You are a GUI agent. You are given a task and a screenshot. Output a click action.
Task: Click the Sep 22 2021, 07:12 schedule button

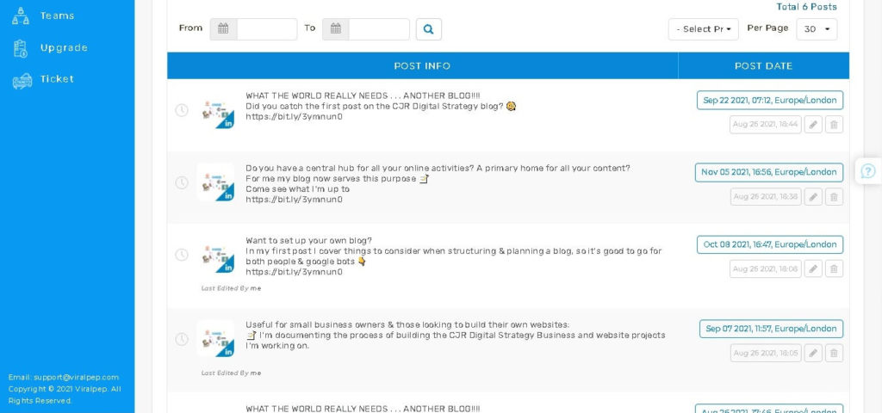[x=769, y=101]
